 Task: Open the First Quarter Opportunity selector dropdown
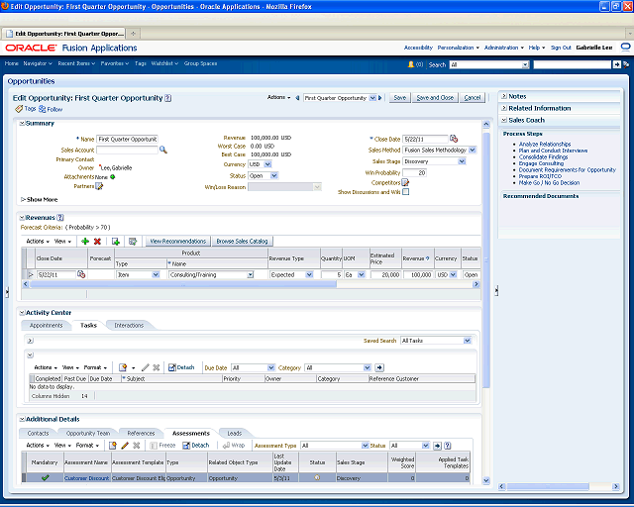pyautogui.click(x=372, y=98)
